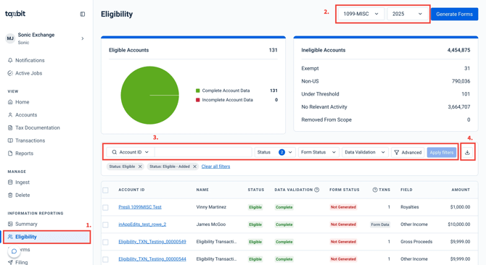
Task: Go to Transactions in the sidebar
Action: pyautogui.click(x=30, y=140)
